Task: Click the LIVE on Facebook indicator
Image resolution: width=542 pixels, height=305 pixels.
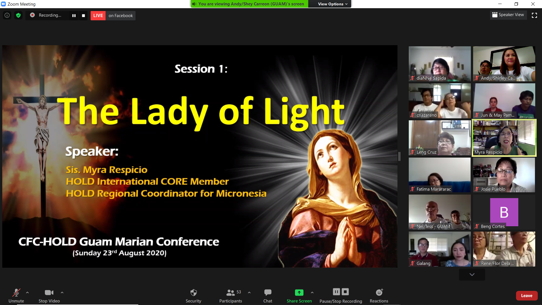Action: pos(113,16)
